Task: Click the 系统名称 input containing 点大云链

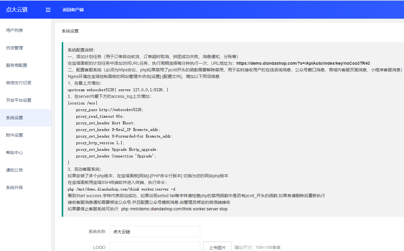Action: (155, 231)
